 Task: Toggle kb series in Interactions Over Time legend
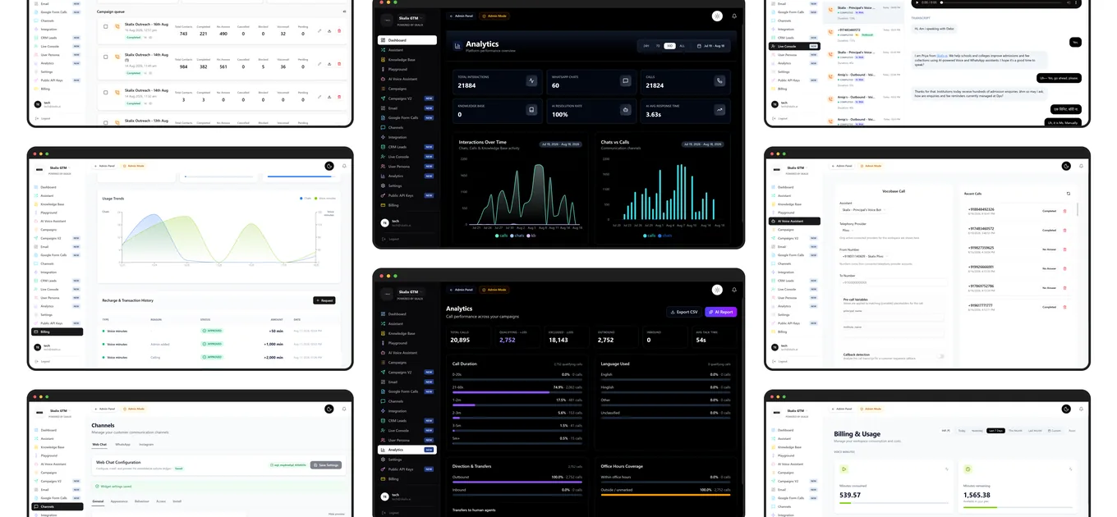[531, 236]
